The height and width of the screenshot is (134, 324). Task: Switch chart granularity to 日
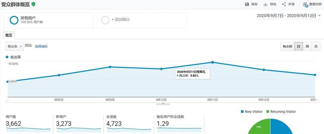point(299,46)
